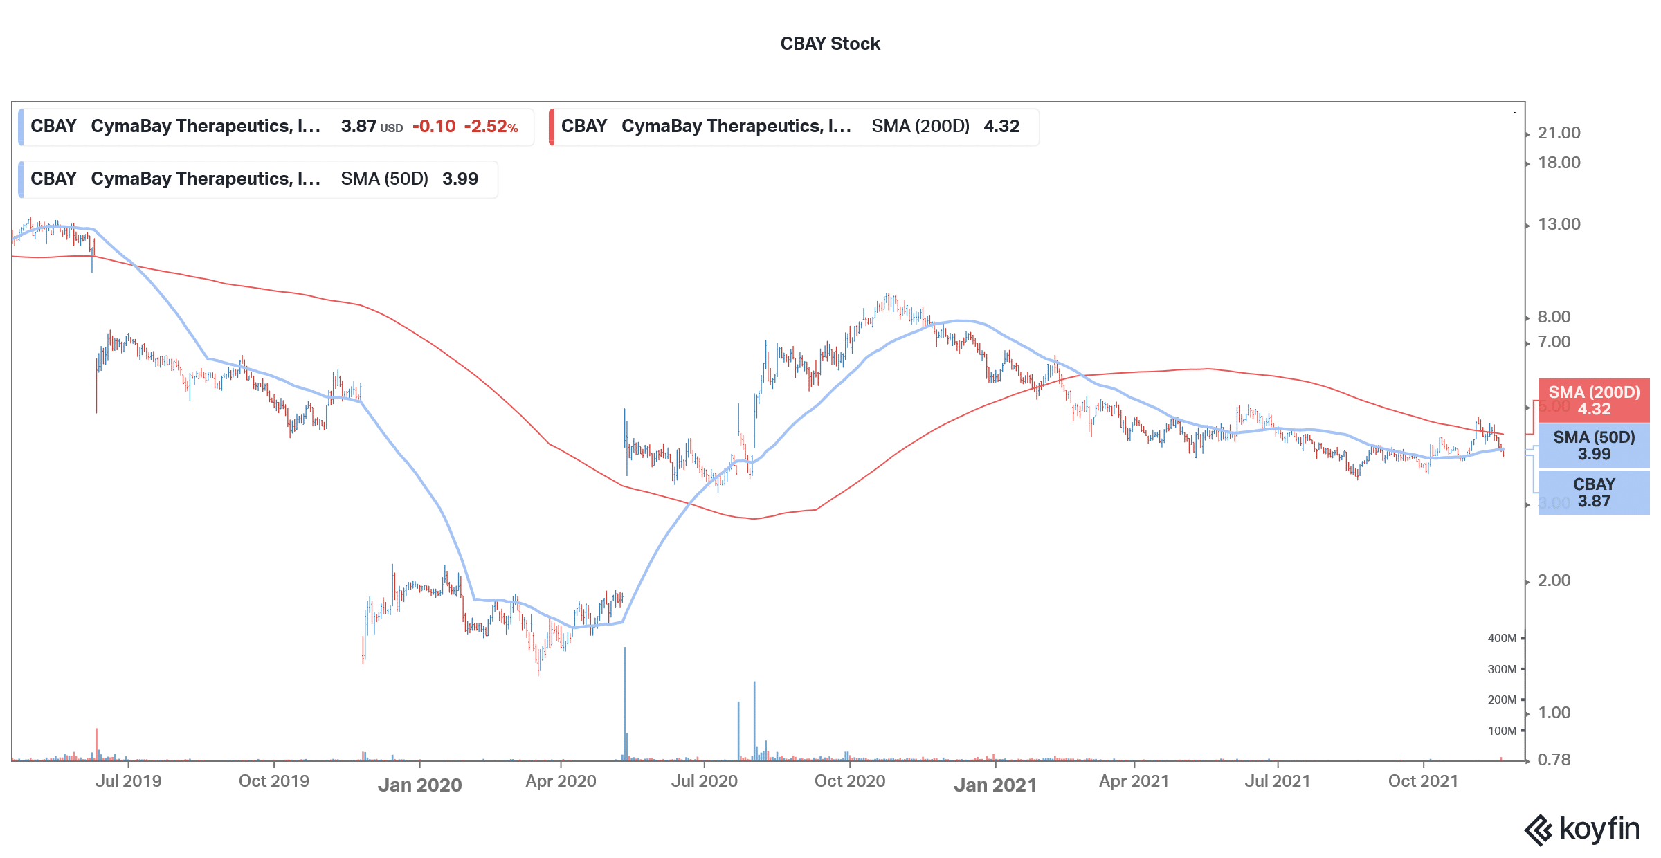Click the -0.10 change value
This screenshot has height=858, width=1661.
point(434,127)
